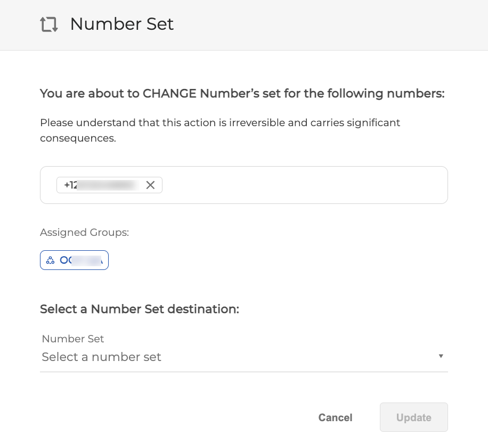488x443 pixels.
Task: Click the "Number Set" dialog title
Action: pos(122,24)
